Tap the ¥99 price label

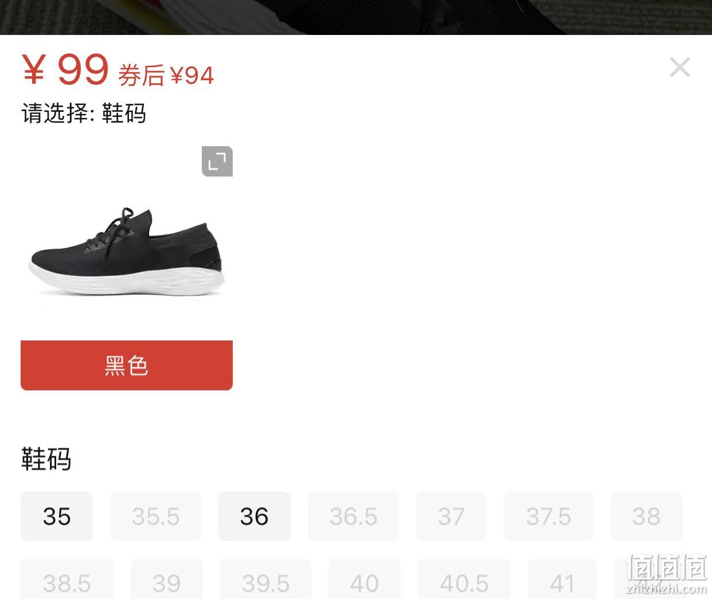pyautogui.click(x=65, y=69)
